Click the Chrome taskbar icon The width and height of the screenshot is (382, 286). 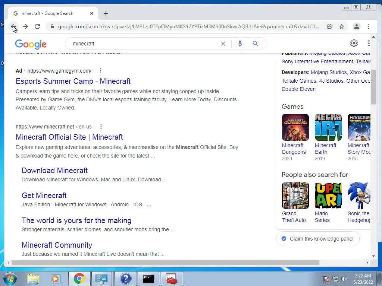pos(79,279)
